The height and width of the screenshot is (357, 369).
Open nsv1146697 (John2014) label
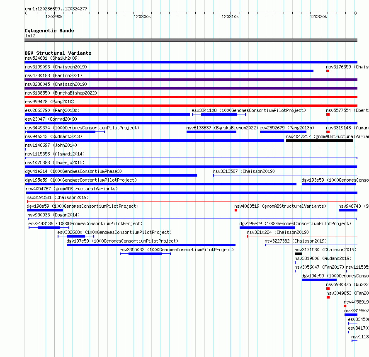[51, 145]
